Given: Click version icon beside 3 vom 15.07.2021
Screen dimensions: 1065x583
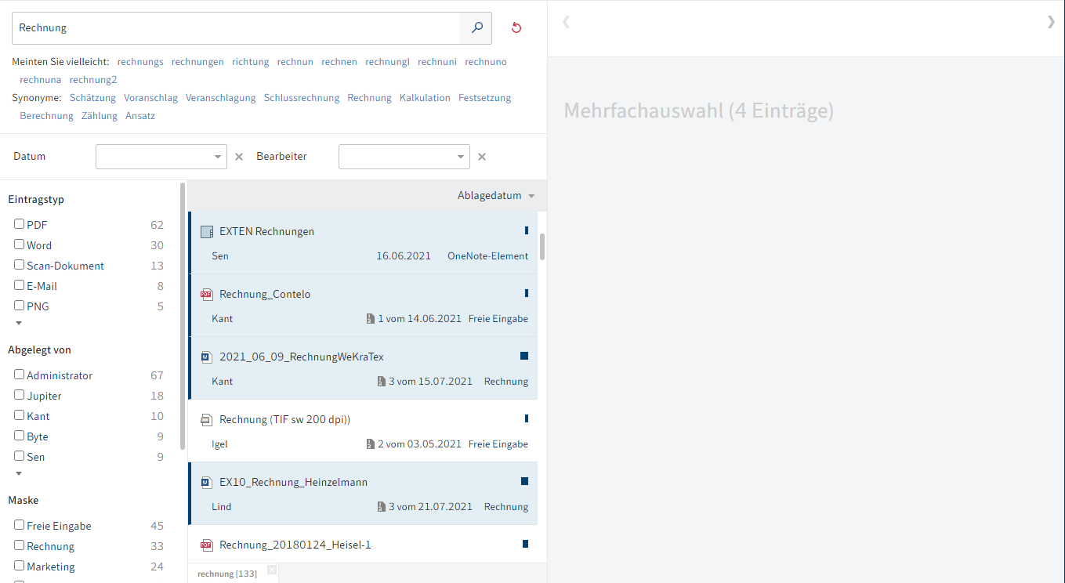Looking at the screenshot, I should (382, 382).
